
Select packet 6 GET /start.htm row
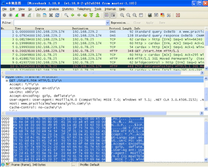coord(102,51)
